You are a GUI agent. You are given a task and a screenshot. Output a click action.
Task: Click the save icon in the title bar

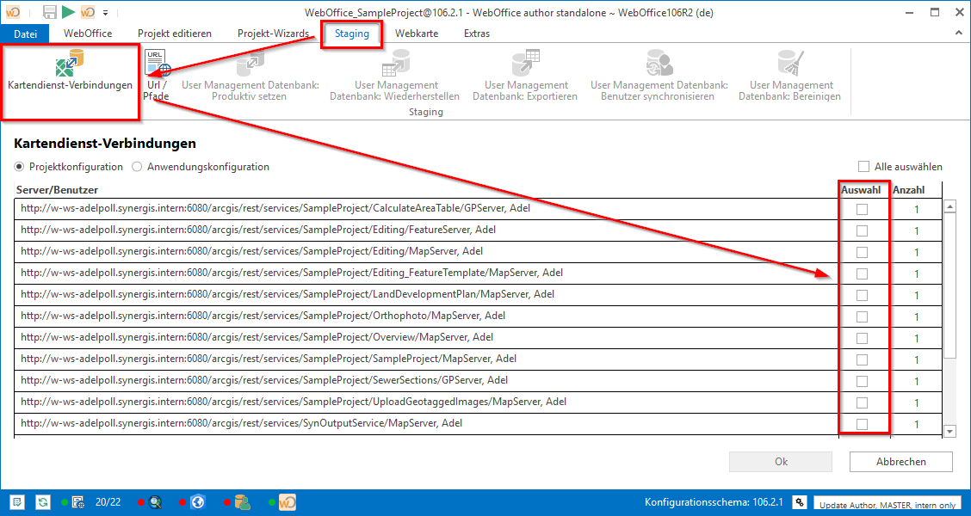(x=50, y=12)
